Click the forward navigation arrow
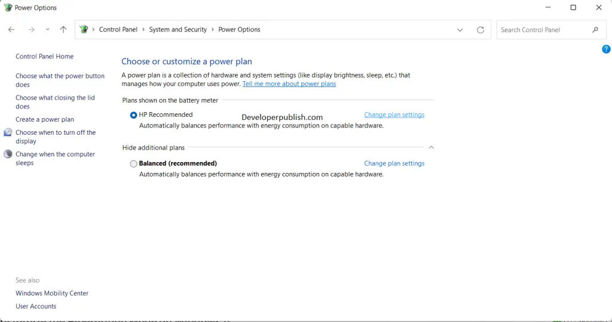Viewport: 612px width, 322px height. pos(31,30)
